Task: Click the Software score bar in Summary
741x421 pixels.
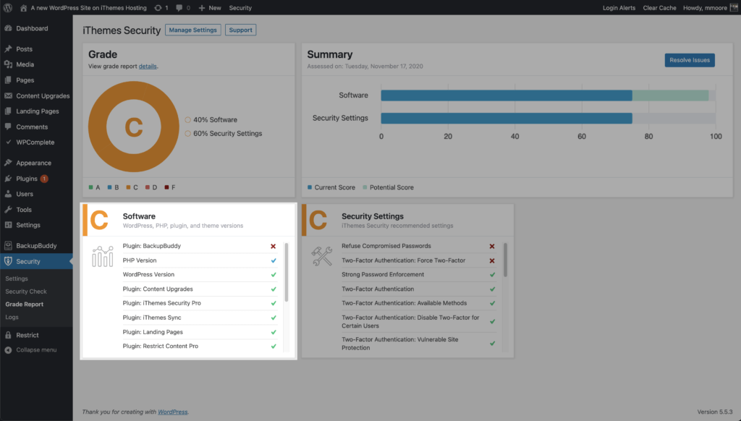Action: [x=507, y=95]
